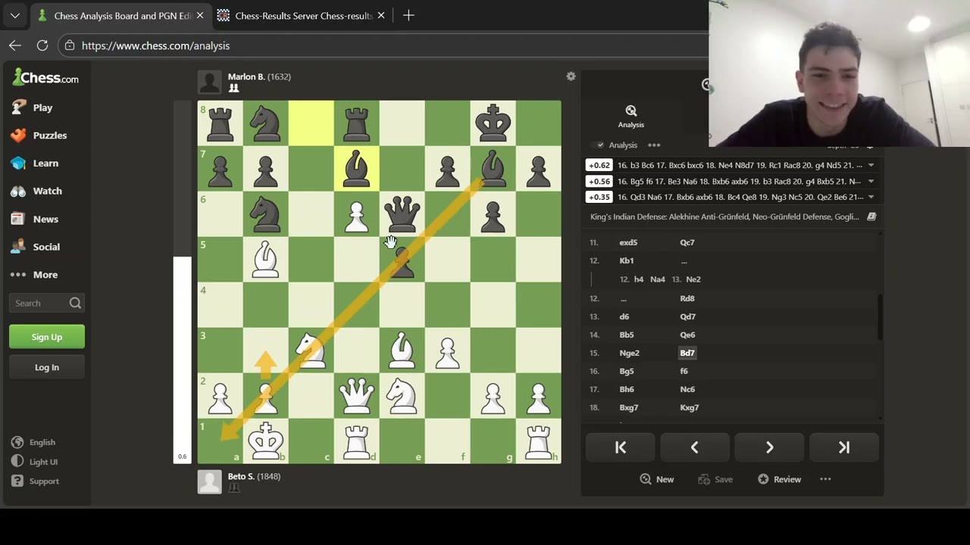Go to Chess.com home via logo

point(45,78)
